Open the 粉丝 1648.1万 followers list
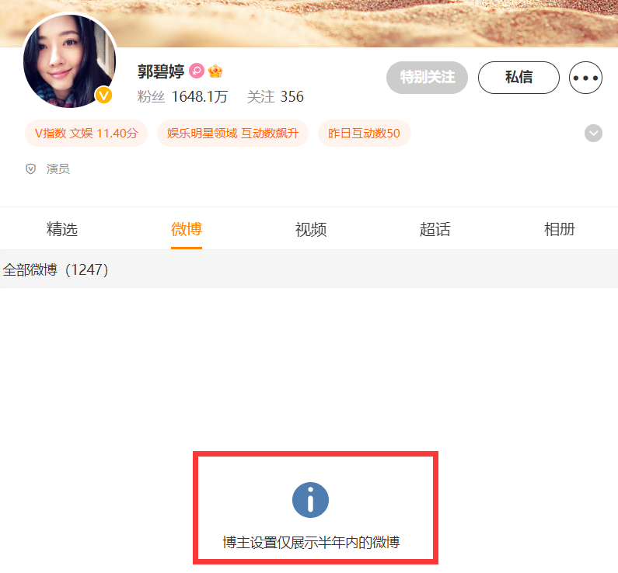 [183, 96]
